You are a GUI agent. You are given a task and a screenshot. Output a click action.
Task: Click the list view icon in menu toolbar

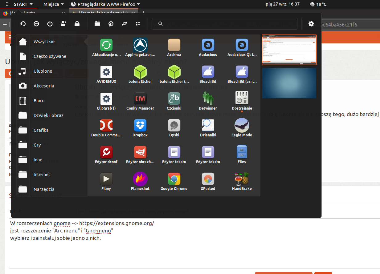pyautogui.click(x=138, y=24)
